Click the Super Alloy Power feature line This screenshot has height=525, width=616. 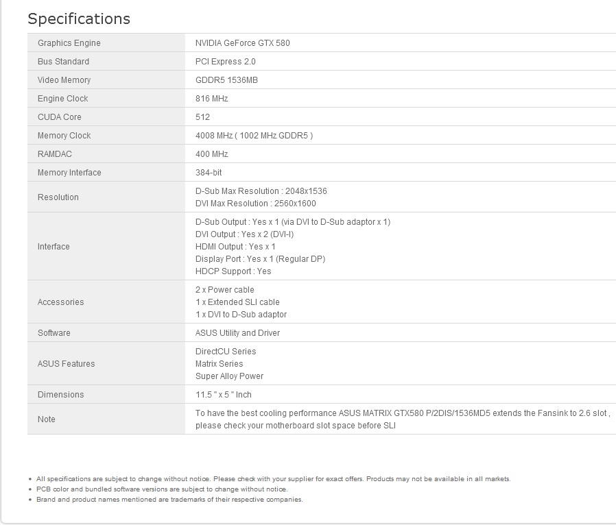coord(229,376)
